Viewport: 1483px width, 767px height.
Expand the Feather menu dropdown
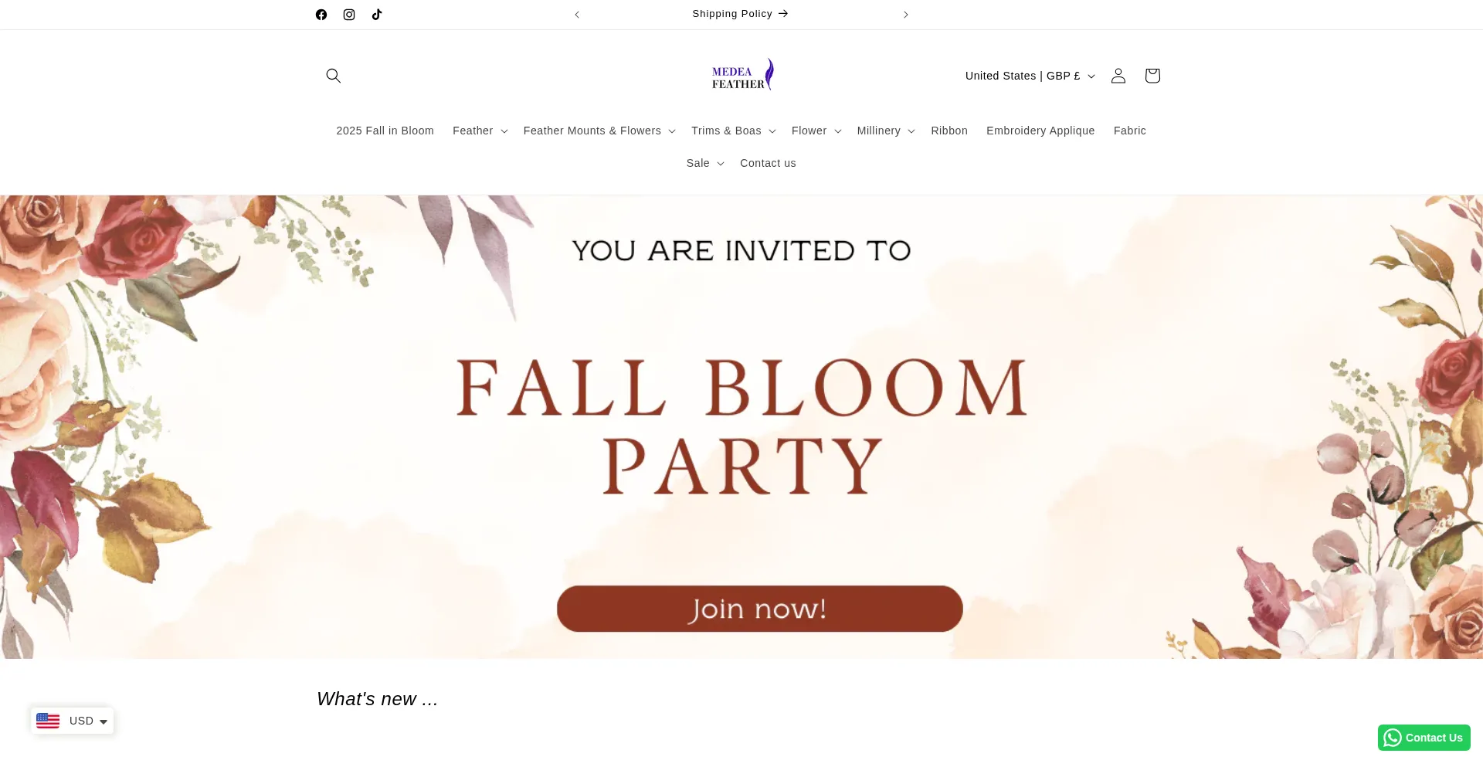(x=480, y=131)
